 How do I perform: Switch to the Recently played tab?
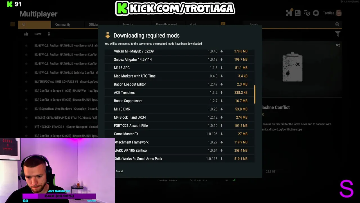pos(166,25)
